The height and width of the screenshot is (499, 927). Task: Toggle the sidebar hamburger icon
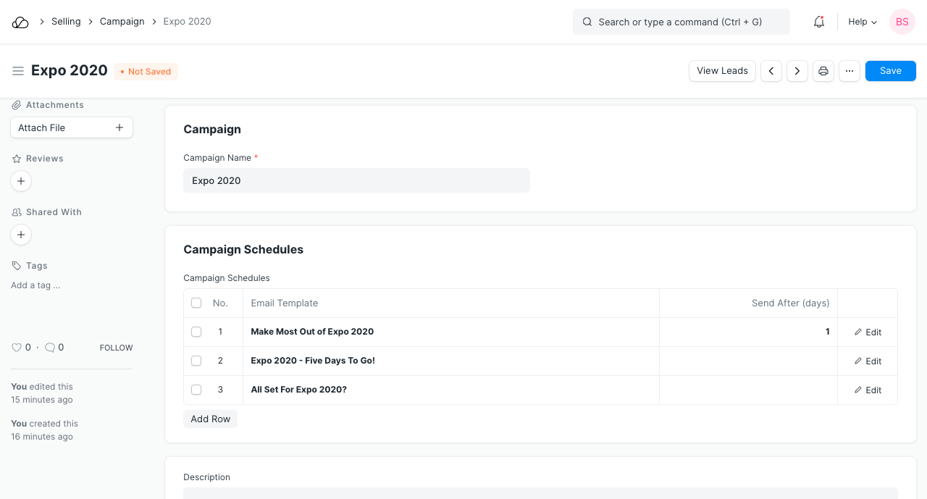(18, 71)
